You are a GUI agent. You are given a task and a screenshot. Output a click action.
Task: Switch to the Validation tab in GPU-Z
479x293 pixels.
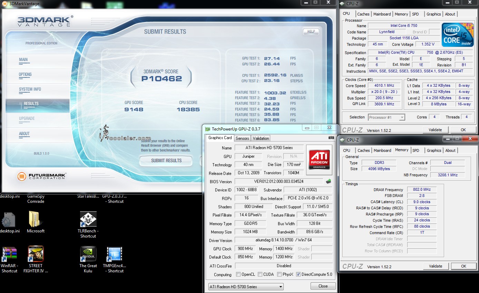pyautogui.click(x=261, y=138)
